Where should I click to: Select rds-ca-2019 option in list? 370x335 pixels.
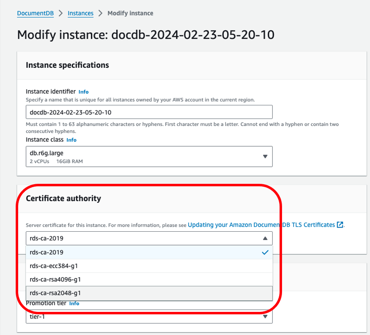pos(149,252)
